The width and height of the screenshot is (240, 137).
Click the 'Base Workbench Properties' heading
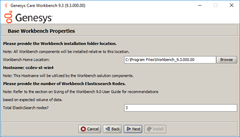(41, 31)
